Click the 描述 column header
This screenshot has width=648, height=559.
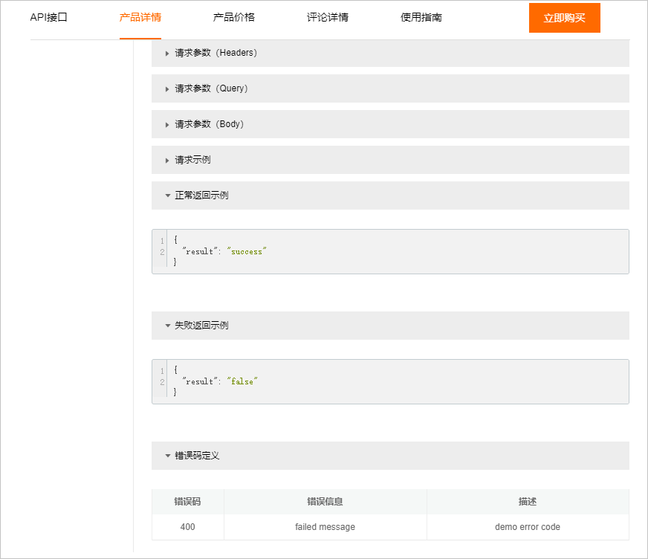pos(528,502)
